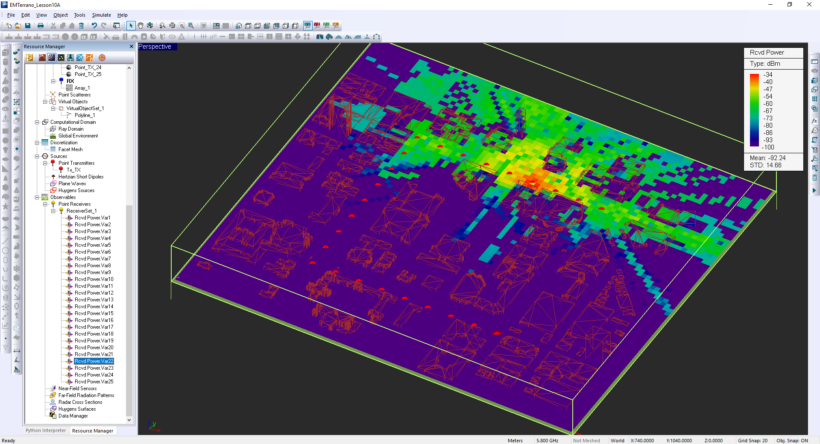The width and height of the screenshot is (820, 444).
Task: Switch to the Python Interpreter tab
Action: (46, 430)
